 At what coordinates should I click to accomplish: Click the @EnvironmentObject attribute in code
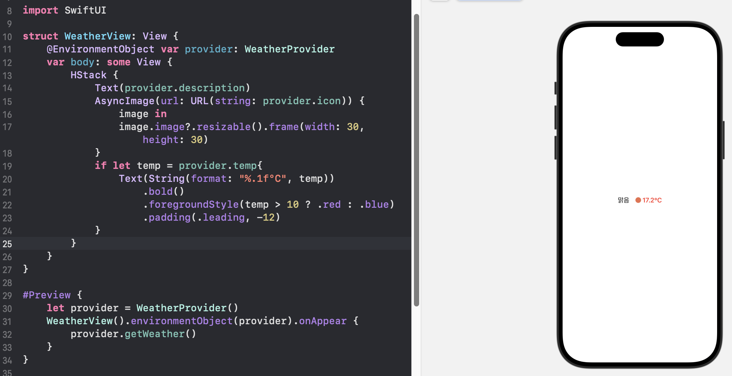(x=100, y=49)
